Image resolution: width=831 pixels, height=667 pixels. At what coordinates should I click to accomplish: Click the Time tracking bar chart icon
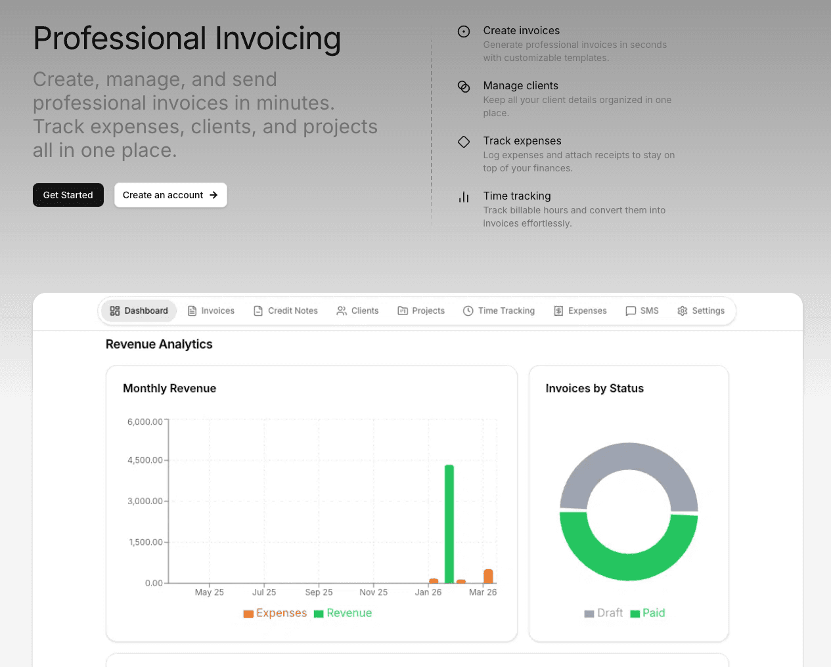point(464,197)
